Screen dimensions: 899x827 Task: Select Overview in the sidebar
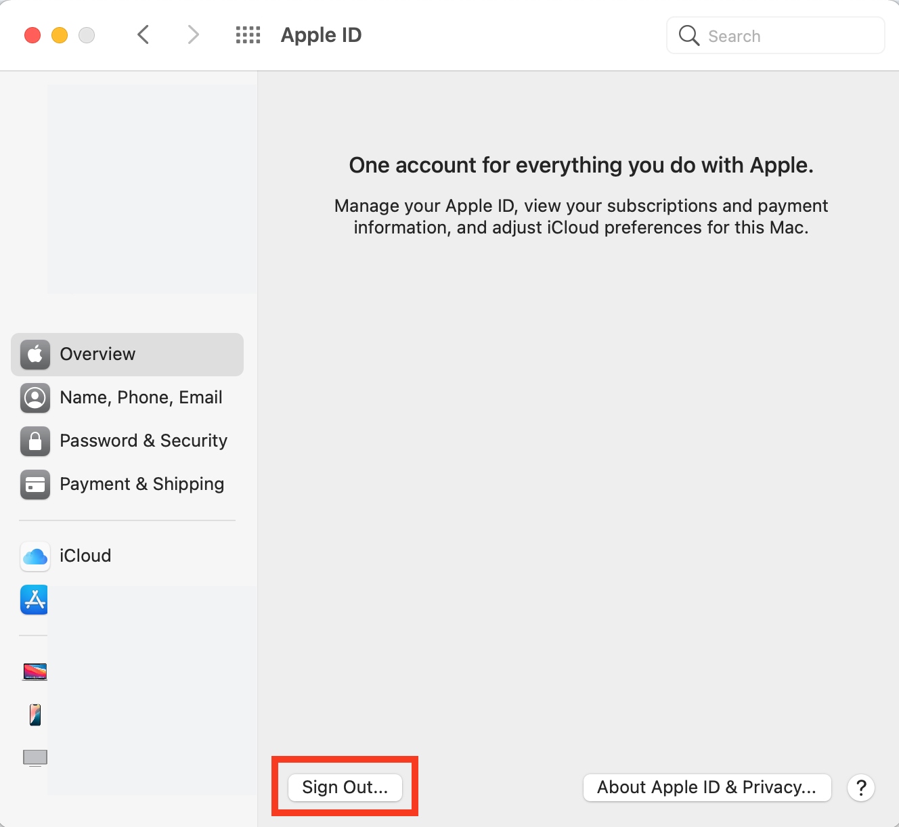97,354
